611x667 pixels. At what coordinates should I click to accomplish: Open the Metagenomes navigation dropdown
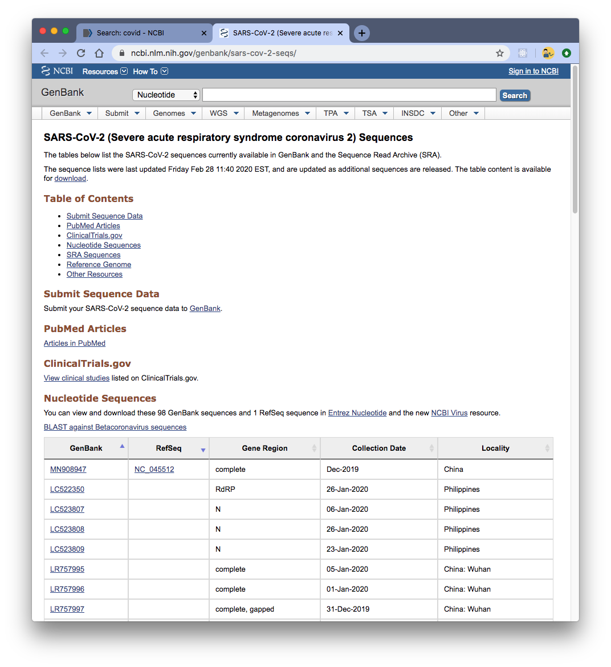pos(281,113)
